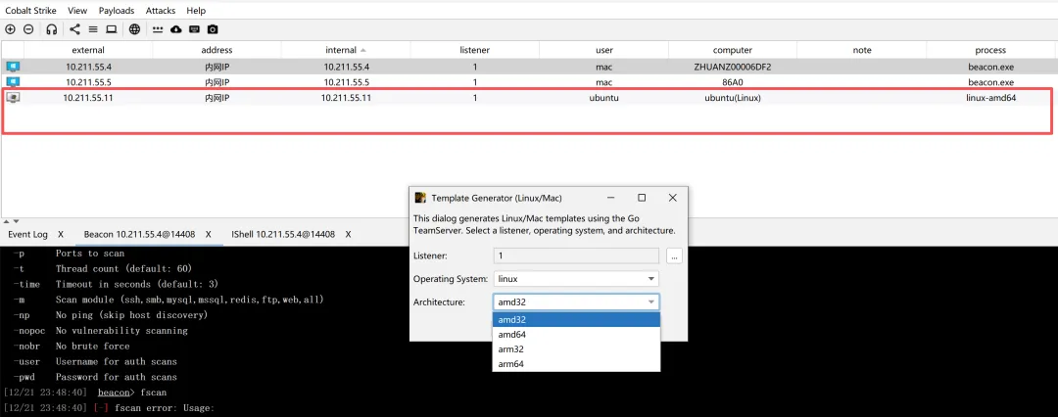
Task: Sort sessions by computer column
Action: click(x=732, y=50)
